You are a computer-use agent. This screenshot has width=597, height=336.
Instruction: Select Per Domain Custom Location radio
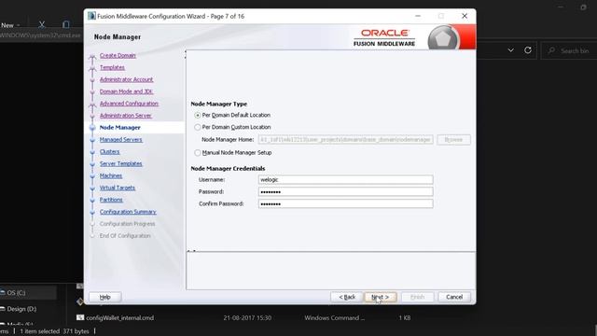[x=197, y=127]
